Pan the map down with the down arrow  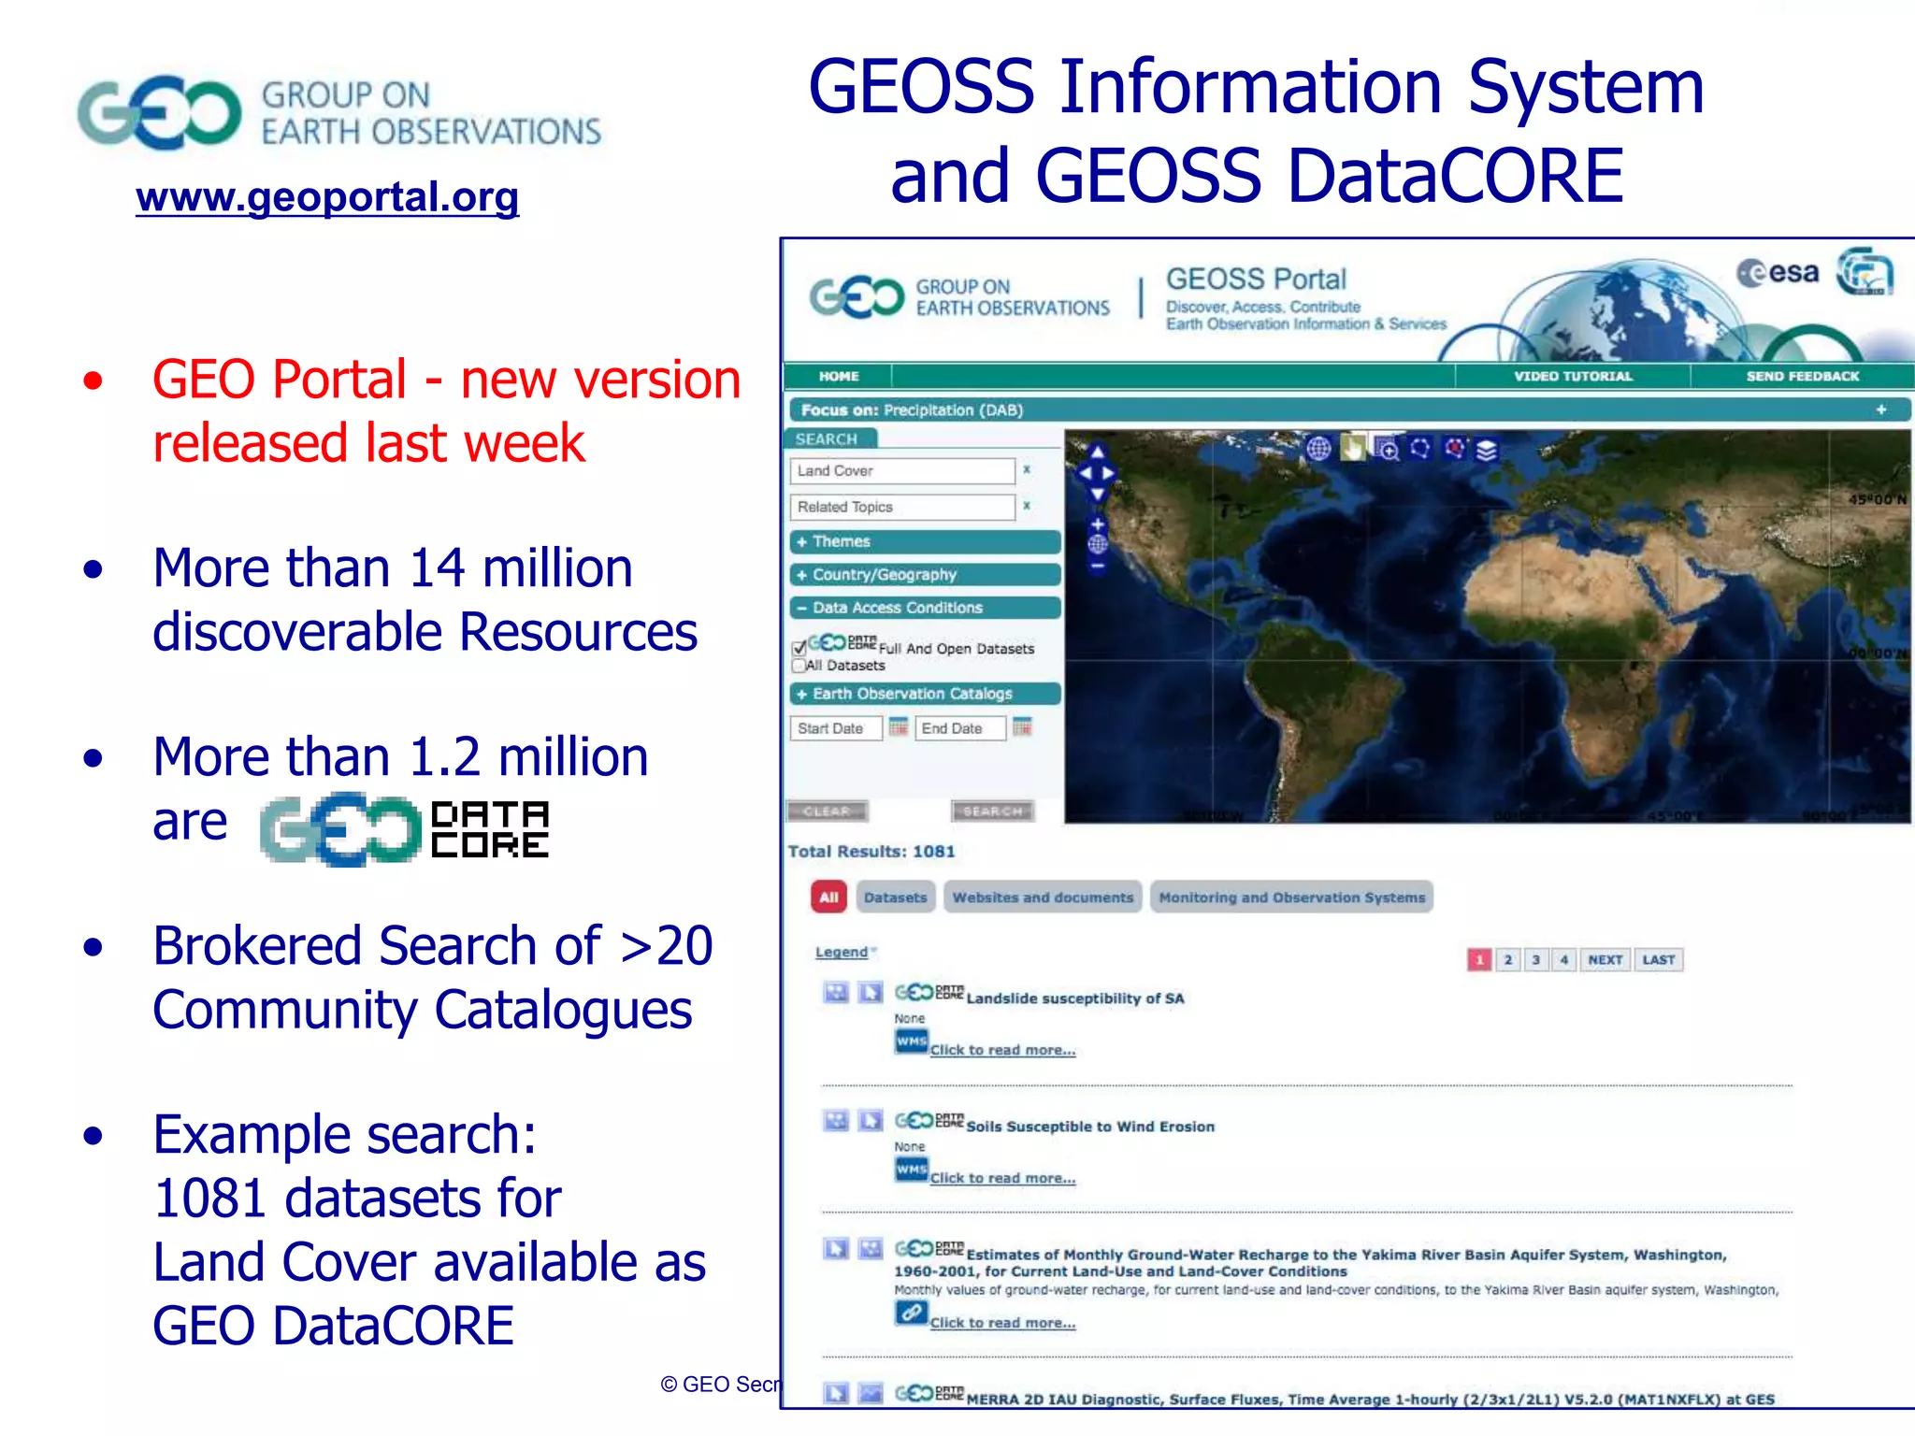1098,493
